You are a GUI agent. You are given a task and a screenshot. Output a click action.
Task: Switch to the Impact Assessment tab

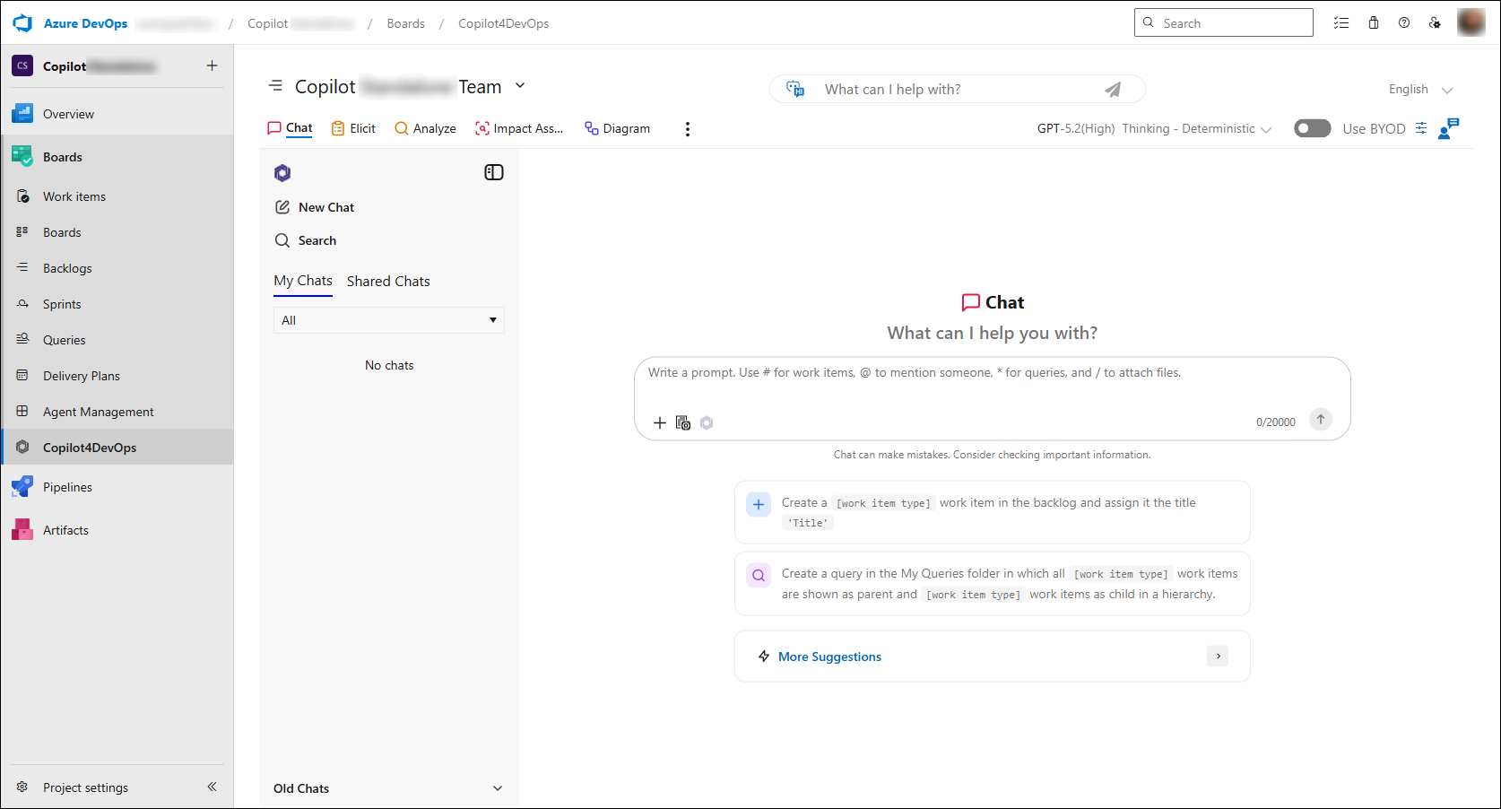[519, 128]
